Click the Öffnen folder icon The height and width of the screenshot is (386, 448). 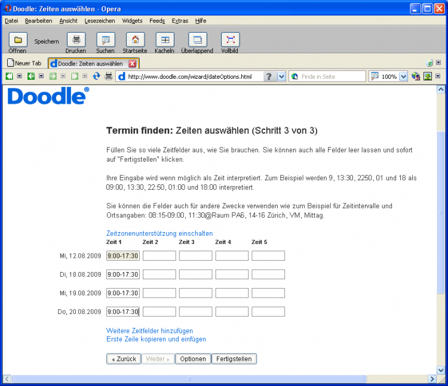(18, 39)
